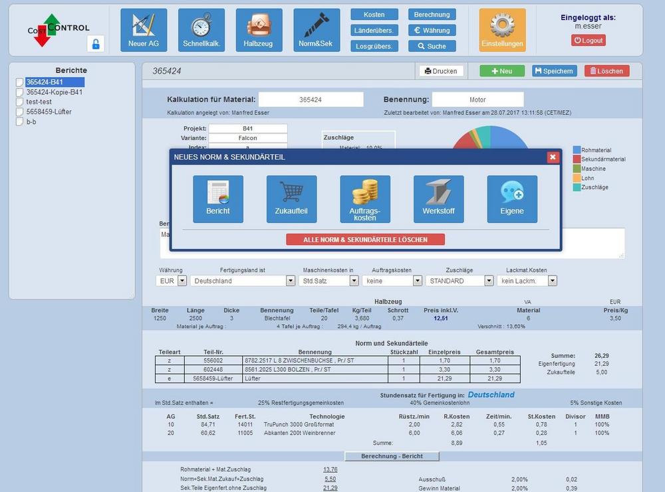Open the Kosten menu button
The width and height of the screenshot is (665, 492).
click(374, 15)
